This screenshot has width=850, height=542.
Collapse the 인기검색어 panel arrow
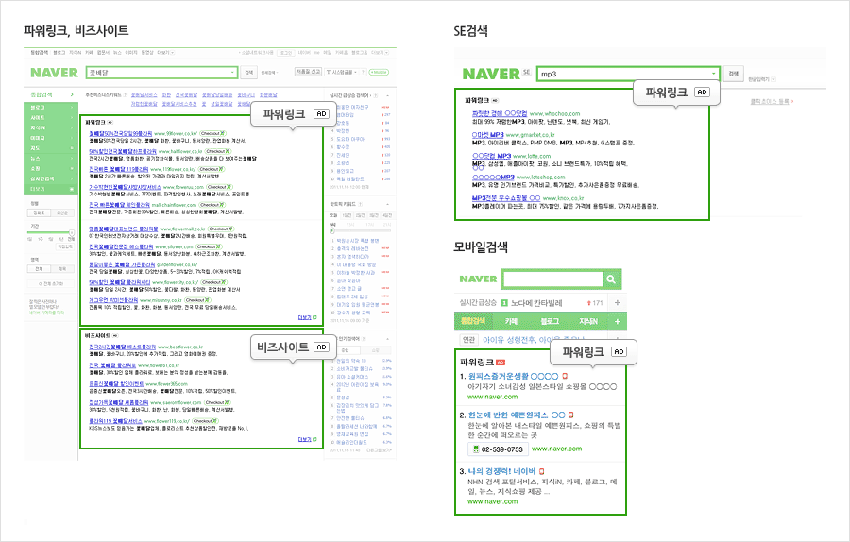[388, 339]
